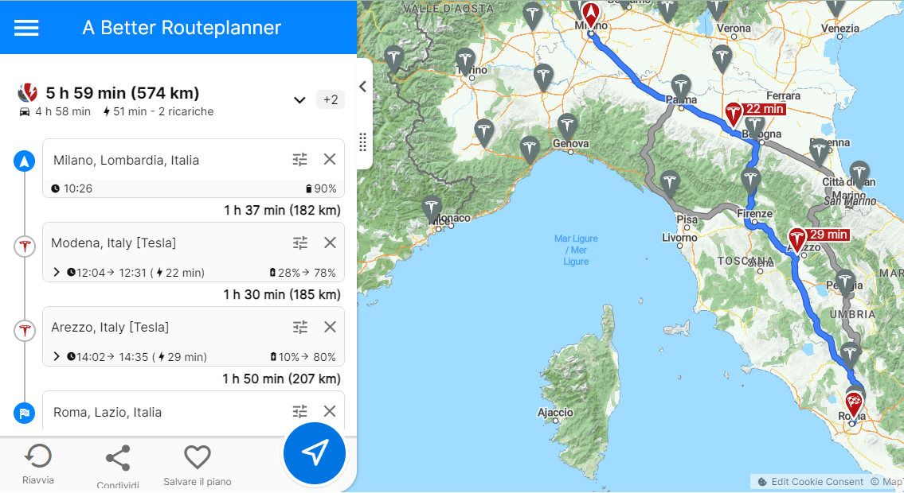
Task: Click the 1 h 37 min (182 km) leg
Action: coord(282,211)
